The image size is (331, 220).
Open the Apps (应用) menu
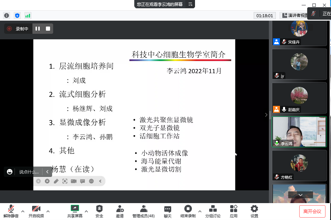click(234, 211)
